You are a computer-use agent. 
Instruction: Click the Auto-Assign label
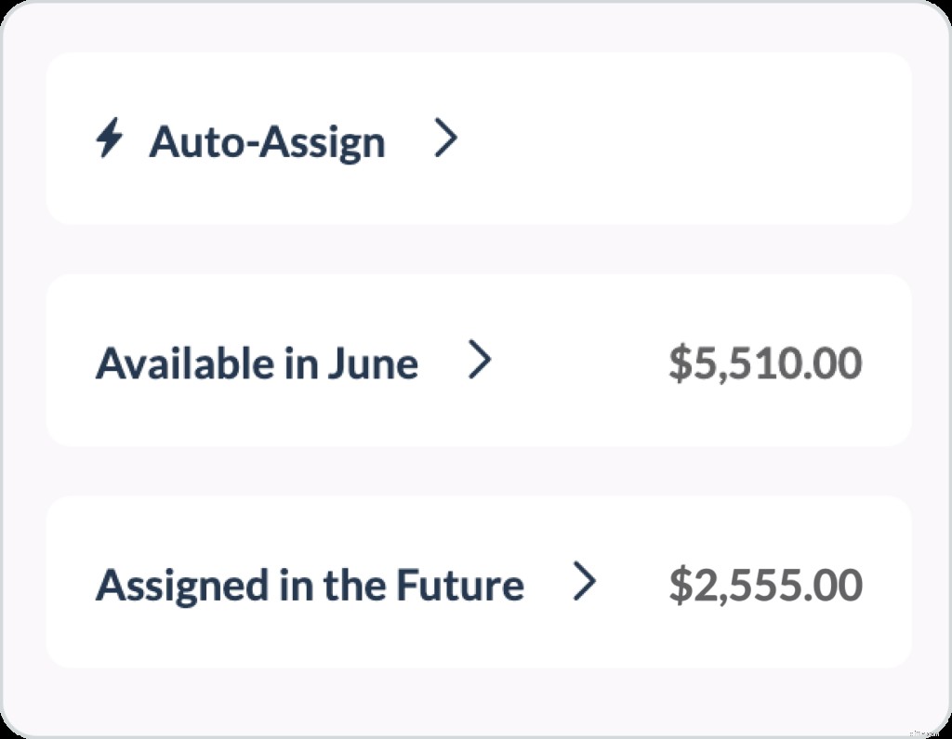pyautogui.click(x=270, y=141)
